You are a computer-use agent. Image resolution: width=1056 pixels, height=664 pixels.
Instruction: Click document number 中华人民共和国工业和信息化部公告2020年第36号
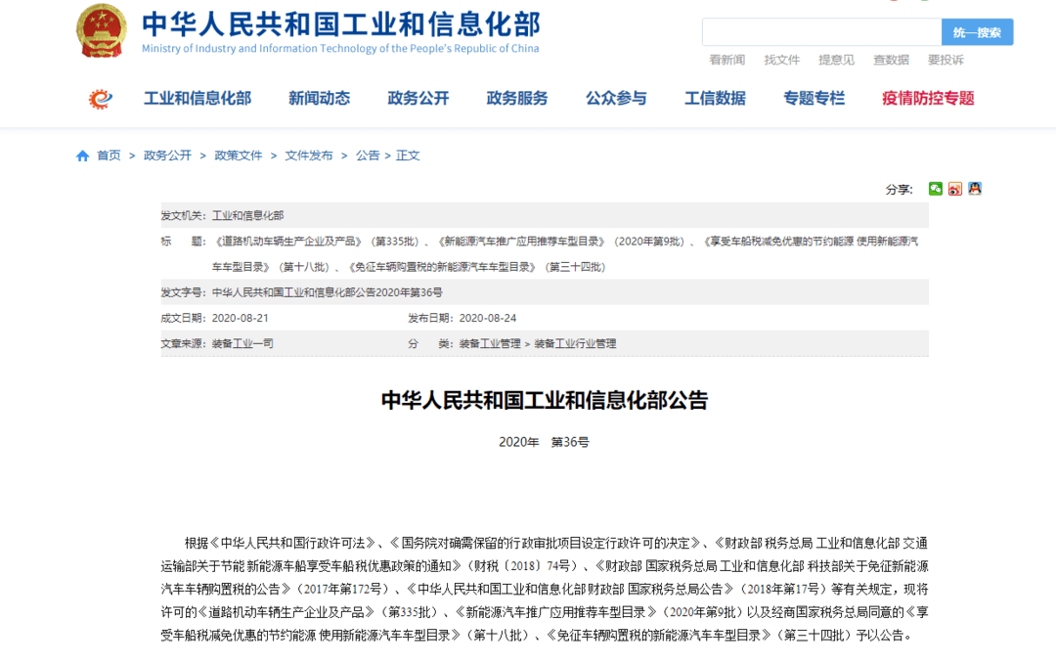(x=328, y=292)
